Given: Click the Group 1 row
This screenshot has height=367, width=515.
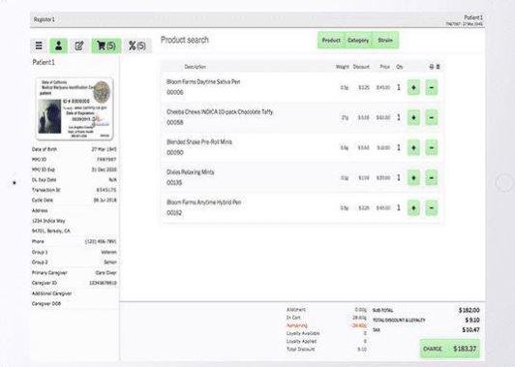Looking at the screenshot, I should [75, 252].
